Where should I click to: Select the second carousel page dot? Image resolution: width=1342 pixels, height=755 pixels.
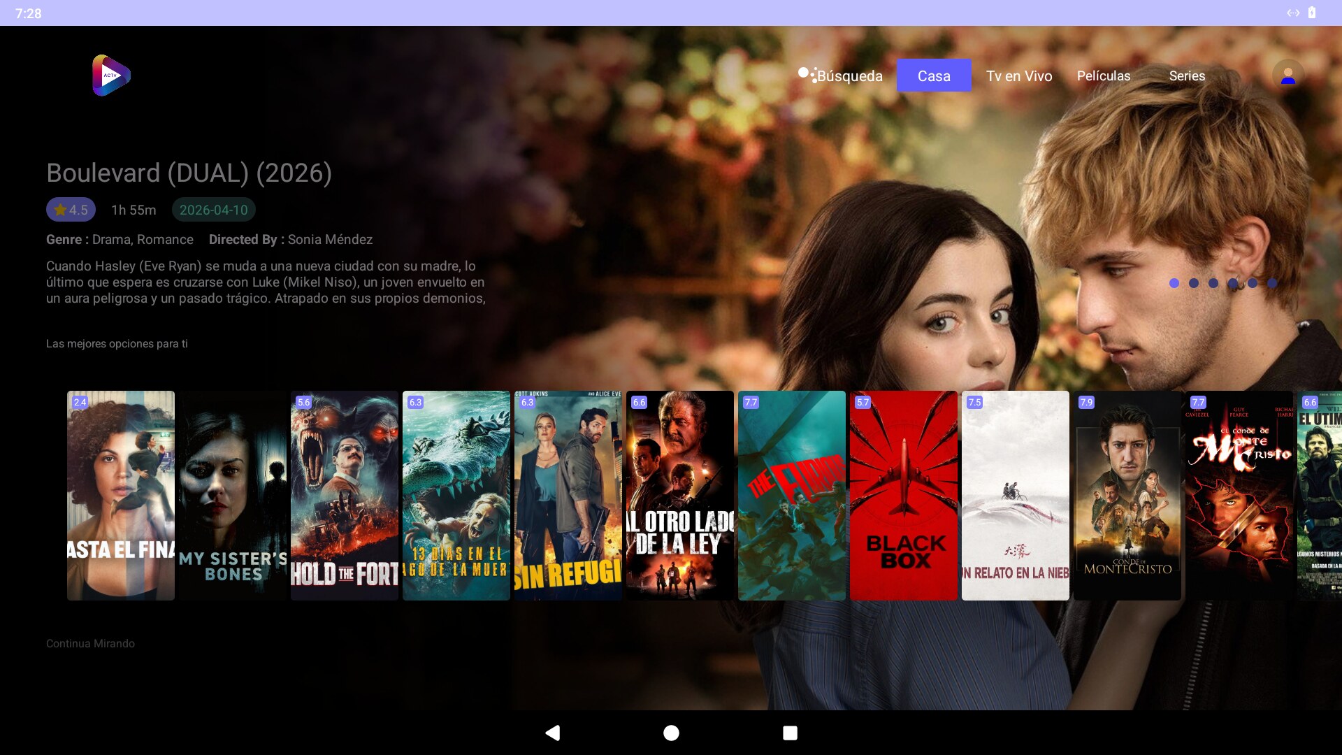pyautogui.click(x=1194, y=283)
